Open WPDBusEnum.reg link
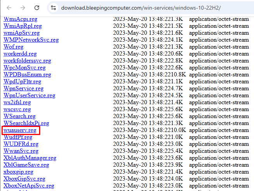 click(27, 74)
